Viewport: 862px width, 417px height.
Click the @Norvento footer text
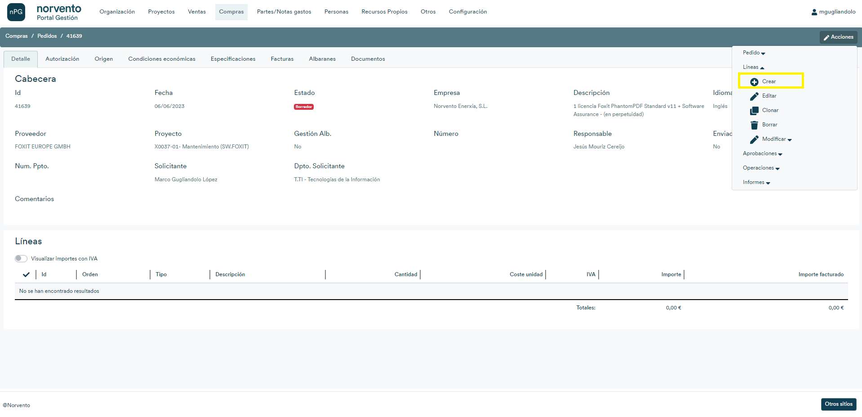coord(17,405)
